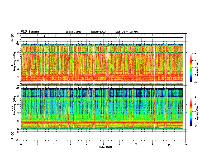Select the "start UT = 13:40: 1" text
This screenshot has width=209, height=162.
pyautogui.click(x=127, y=32)
